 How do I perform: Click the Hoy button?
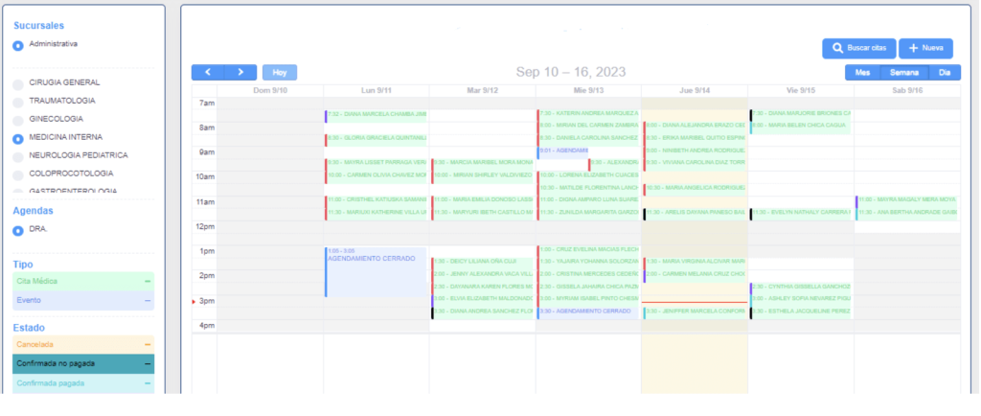pyautogui.click(x=280, y=72)
